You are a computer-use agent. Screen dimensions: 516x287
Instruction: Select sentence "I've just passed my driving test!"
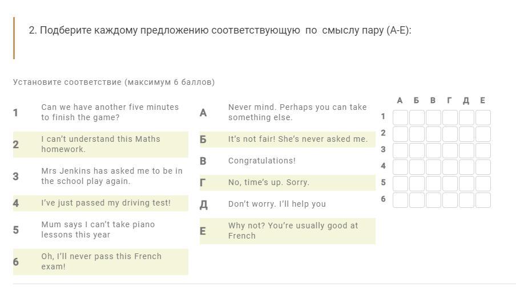point(106,203)
